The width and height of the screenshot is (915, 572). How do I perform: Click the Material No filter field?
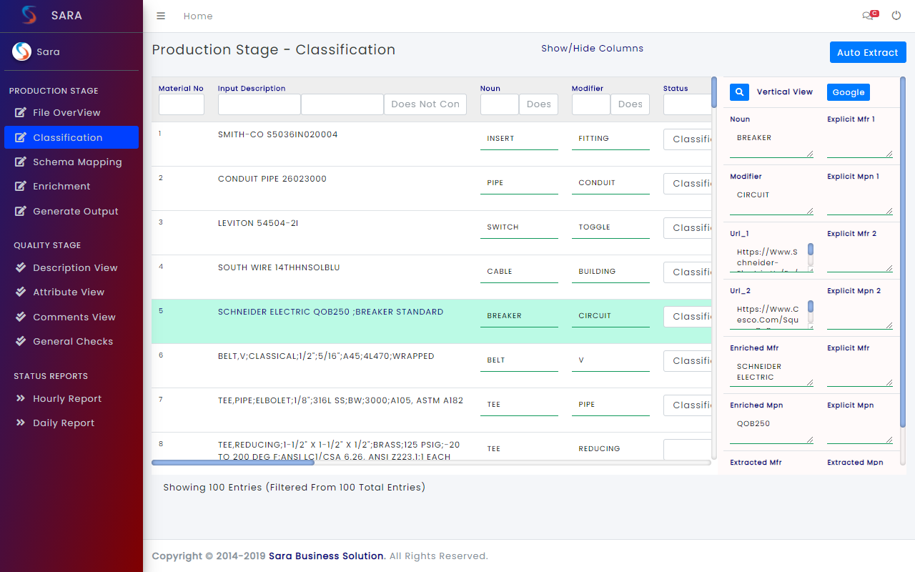[x=182, y=104]
